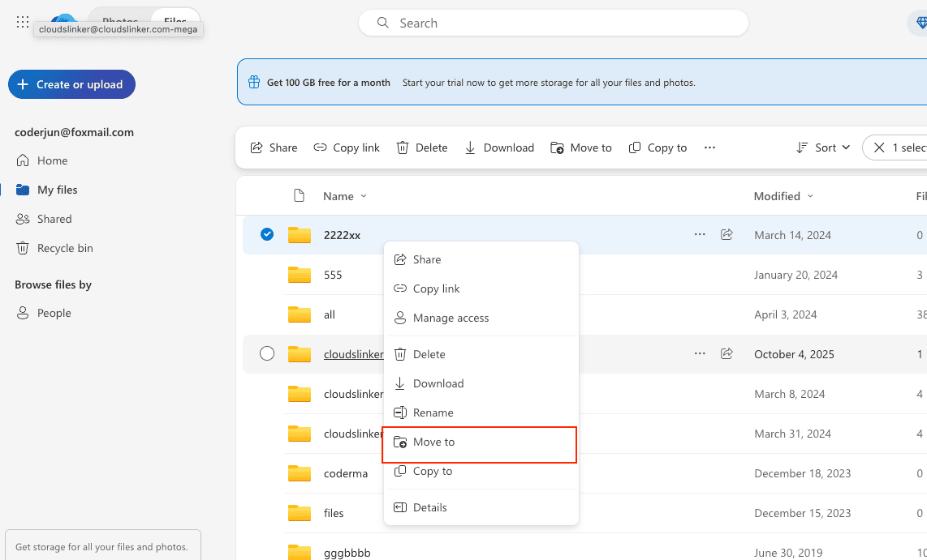Clear the current selection with the X control
This screenshot has height=560, width=927.
coord(880,147)
